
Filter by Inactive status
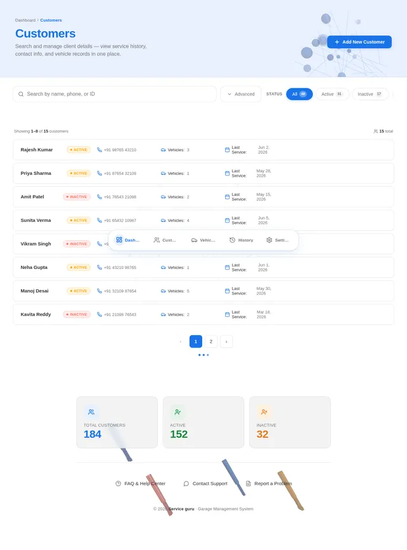pos(370,94)
